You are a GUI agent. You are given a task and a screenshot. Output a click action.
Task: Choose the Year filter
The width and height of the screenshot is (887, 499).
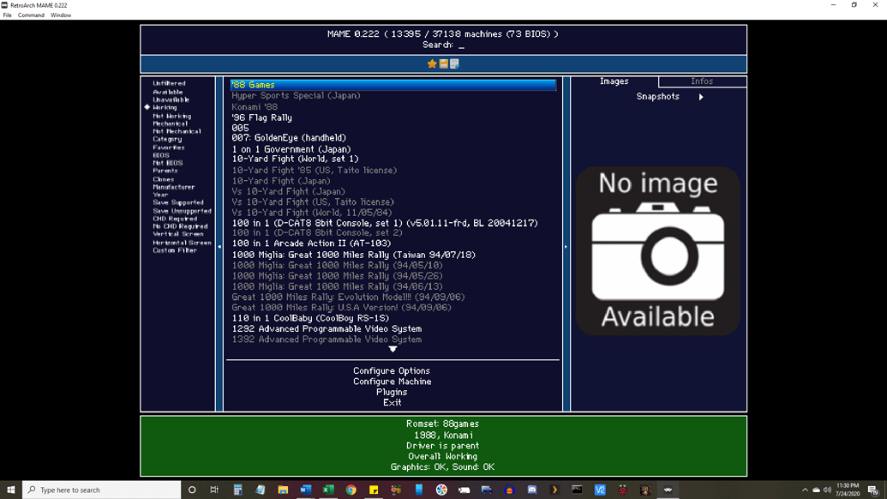tap(160, 195)
